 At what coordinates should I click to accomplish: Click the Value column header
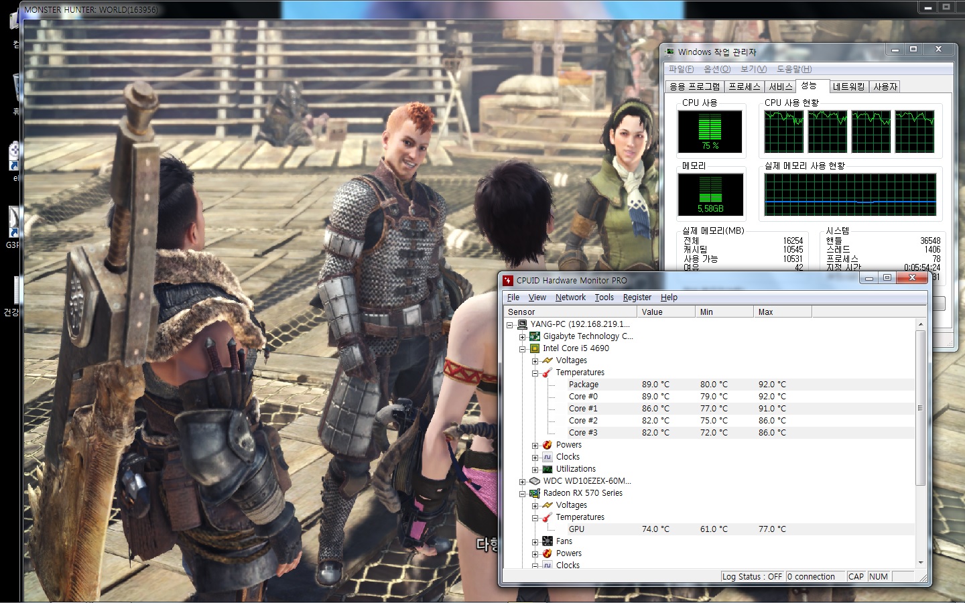point(665,312)
